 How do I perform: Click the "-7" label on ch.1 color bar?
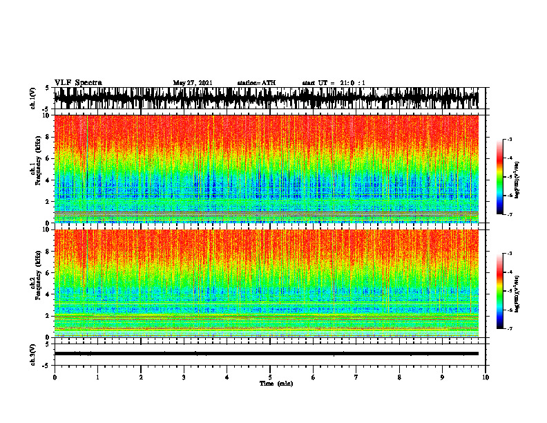510,214
